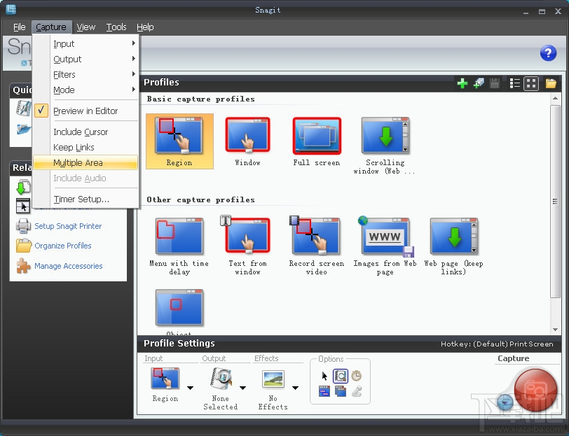Select the Images from Web page profile
The width and height of the screenshot is (569, 436).
click(384, 238)
